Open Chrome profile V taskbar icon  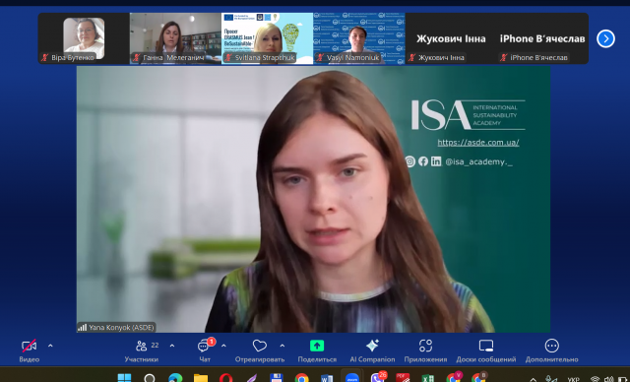454,378
